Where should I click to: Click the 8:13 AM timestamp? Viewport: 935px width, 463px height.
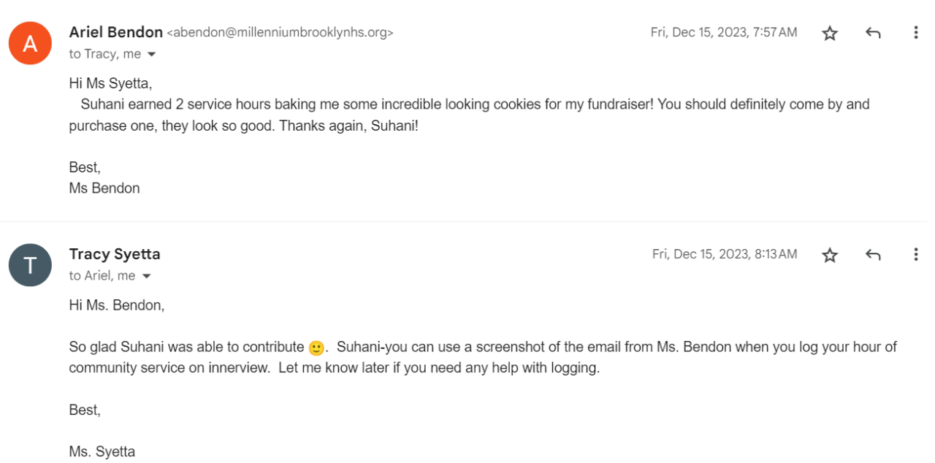click(724, 254)
